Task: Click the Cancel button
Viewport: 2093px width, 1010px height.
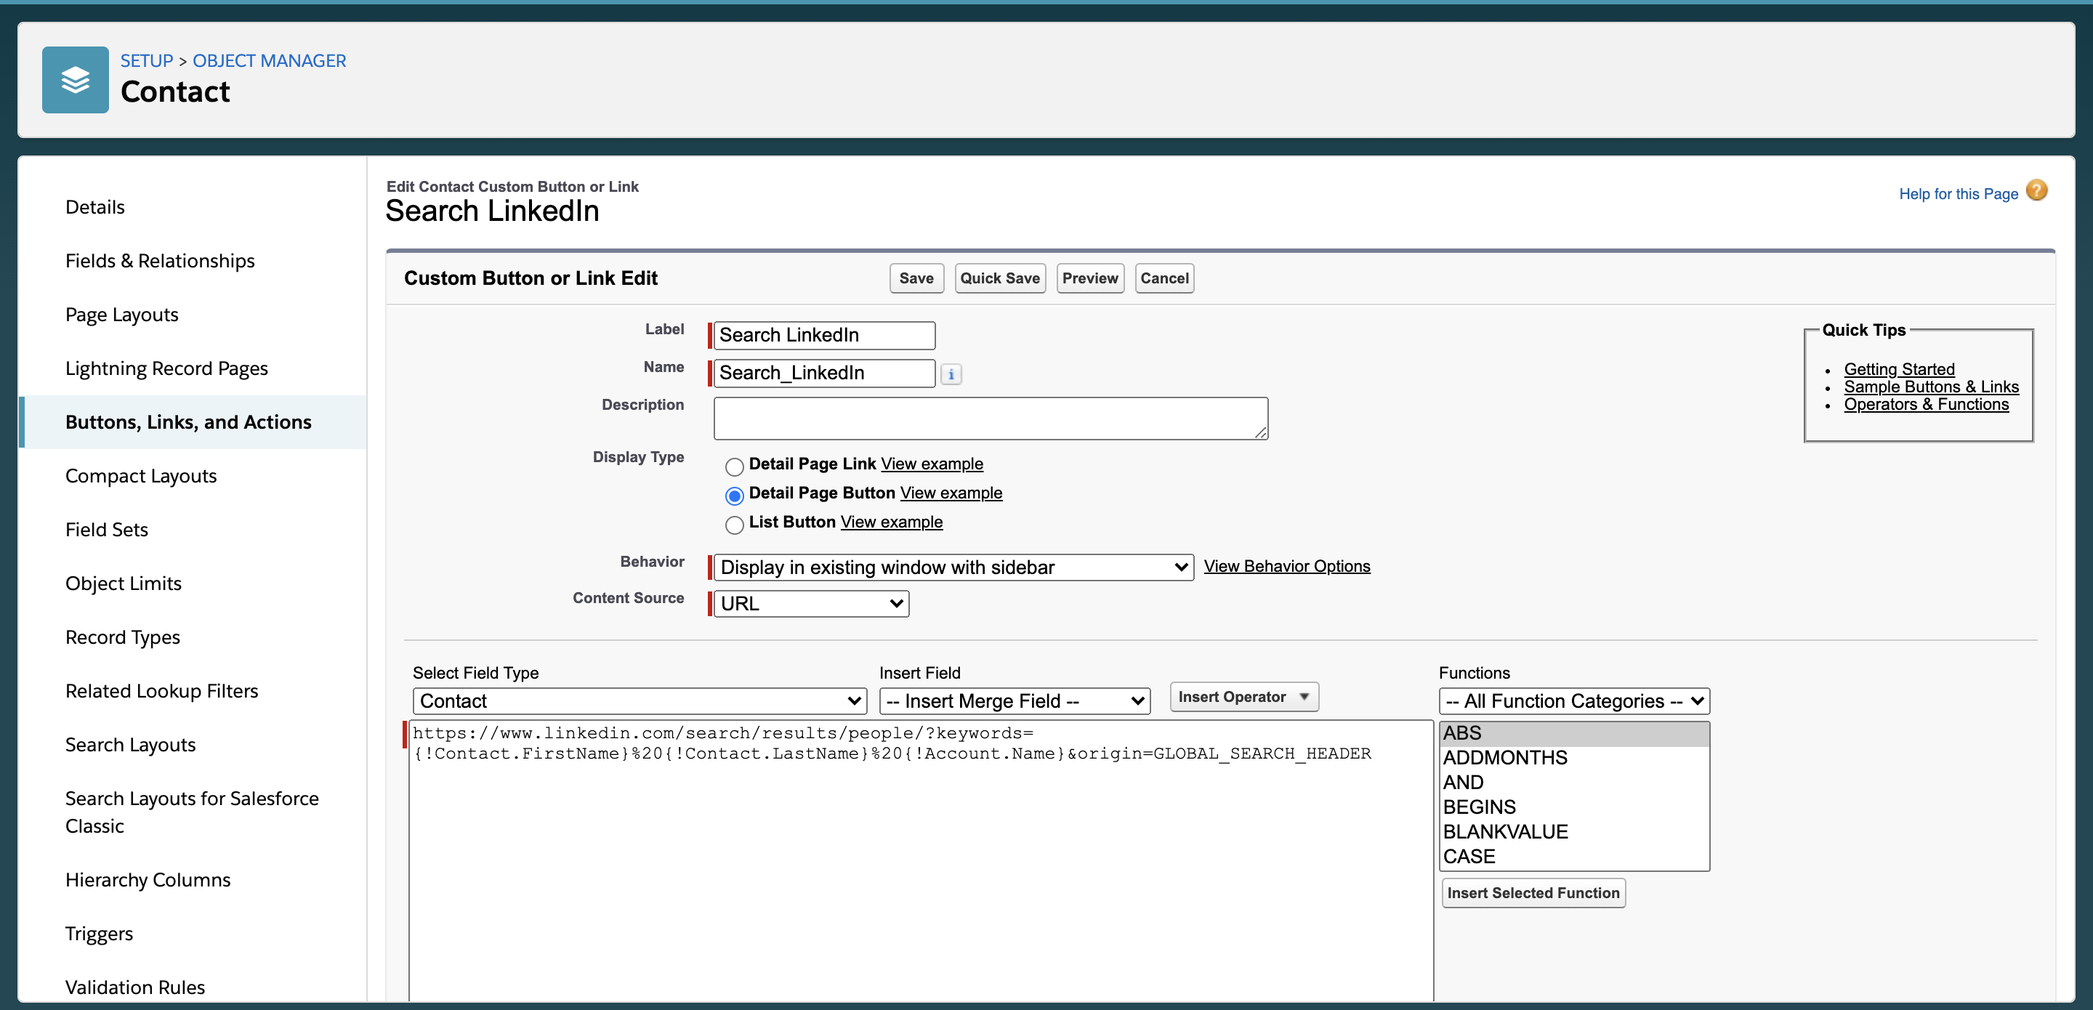Action: tap(1164, 278)
